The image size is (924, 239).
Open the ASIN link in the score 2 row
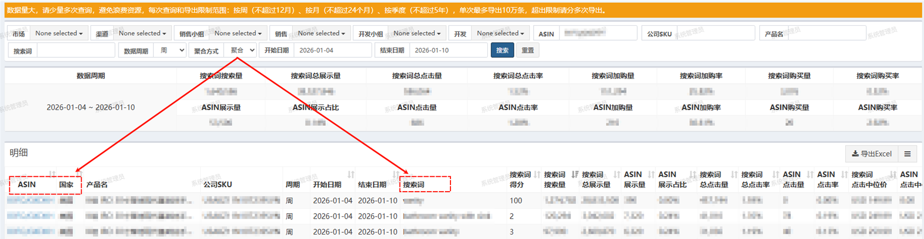[30, 216]
